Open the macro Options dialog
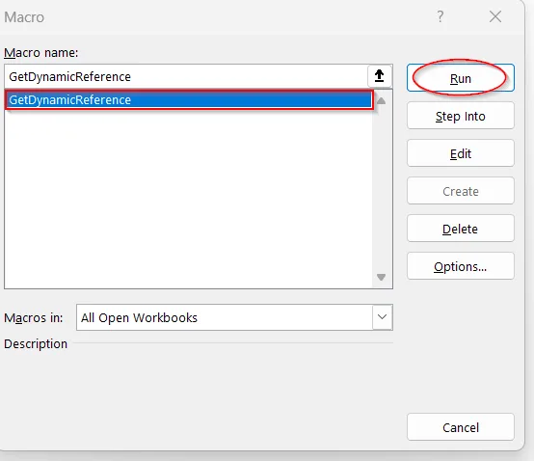This screenshot has width=534, height=461. [461, 266]
